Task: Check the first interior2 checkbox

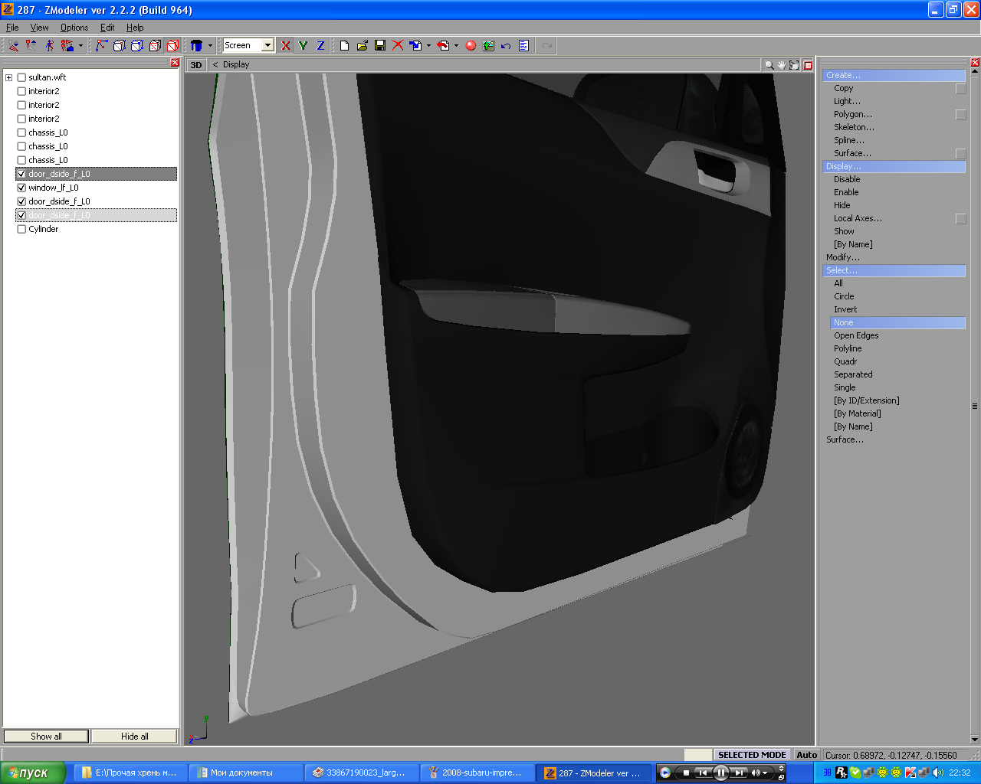Action: pyautogui.click(x=21, y=91)
